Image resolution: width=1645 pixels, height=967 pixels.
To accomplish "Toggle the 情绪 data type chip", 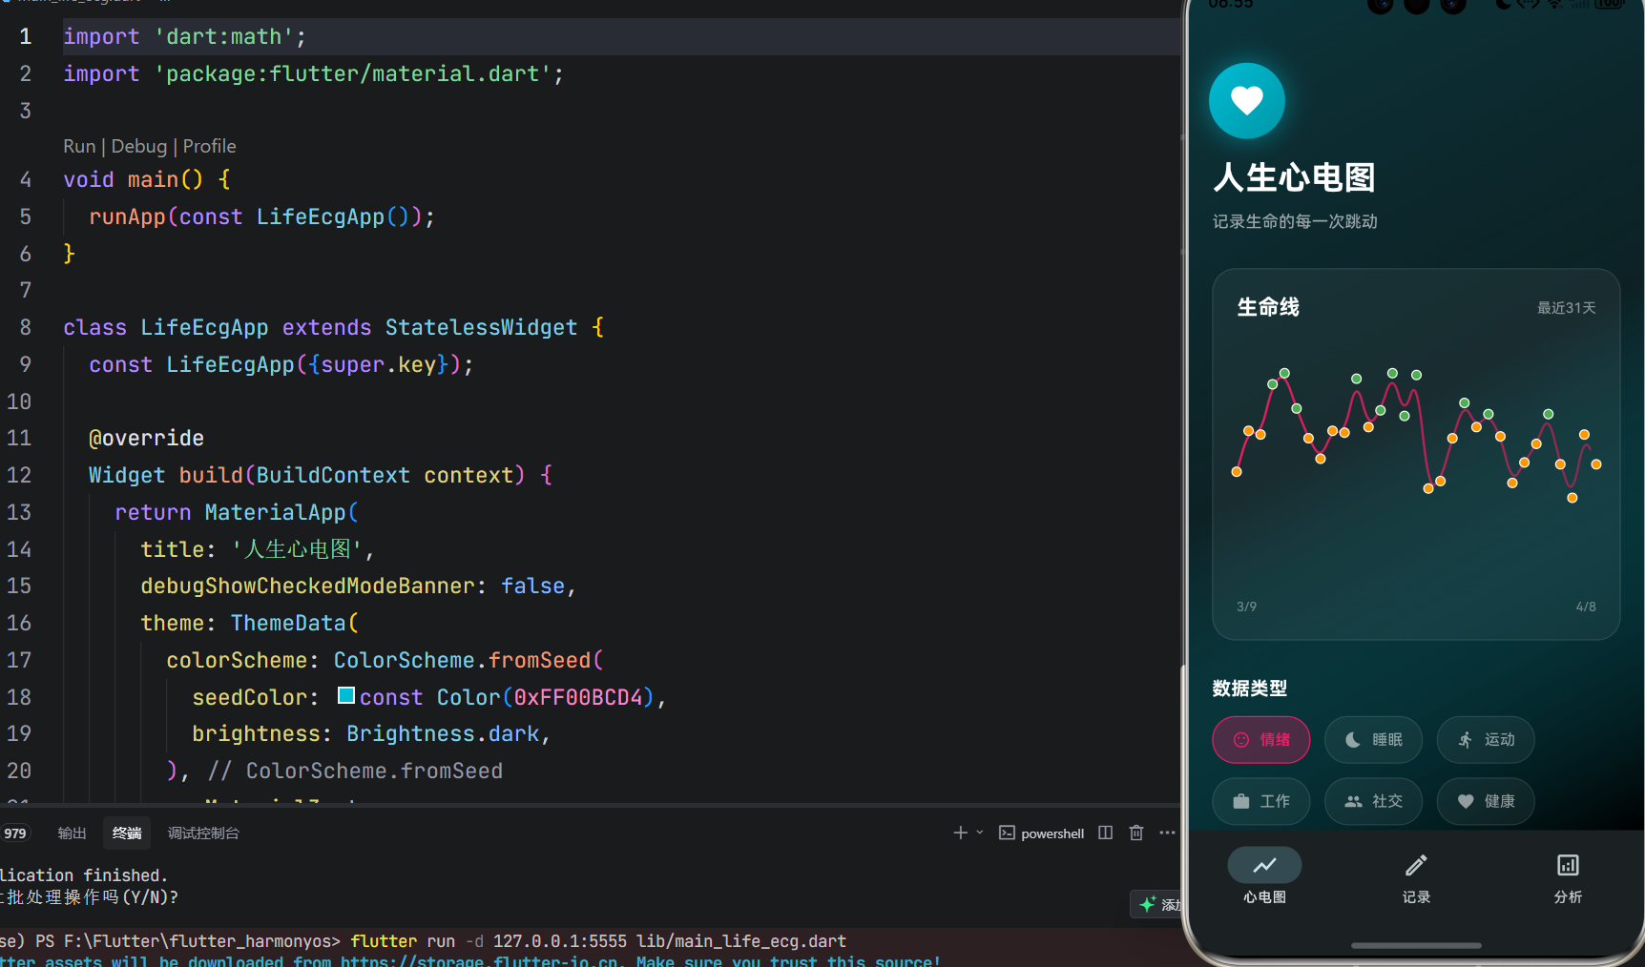I will pyautogui.click(x=1261, y=740).
